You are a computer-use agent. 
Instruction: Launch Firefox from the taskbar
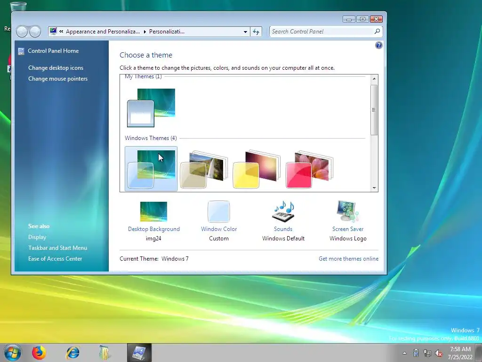[39, 353]
